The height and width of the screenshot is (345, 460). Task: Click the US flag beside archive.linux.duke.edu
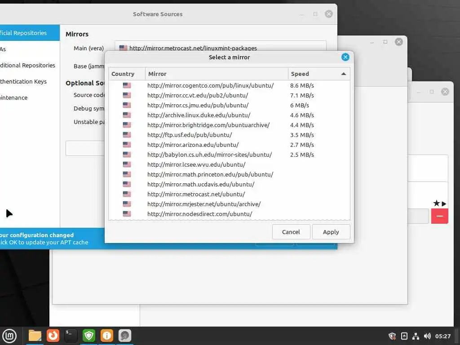[127, 115]
